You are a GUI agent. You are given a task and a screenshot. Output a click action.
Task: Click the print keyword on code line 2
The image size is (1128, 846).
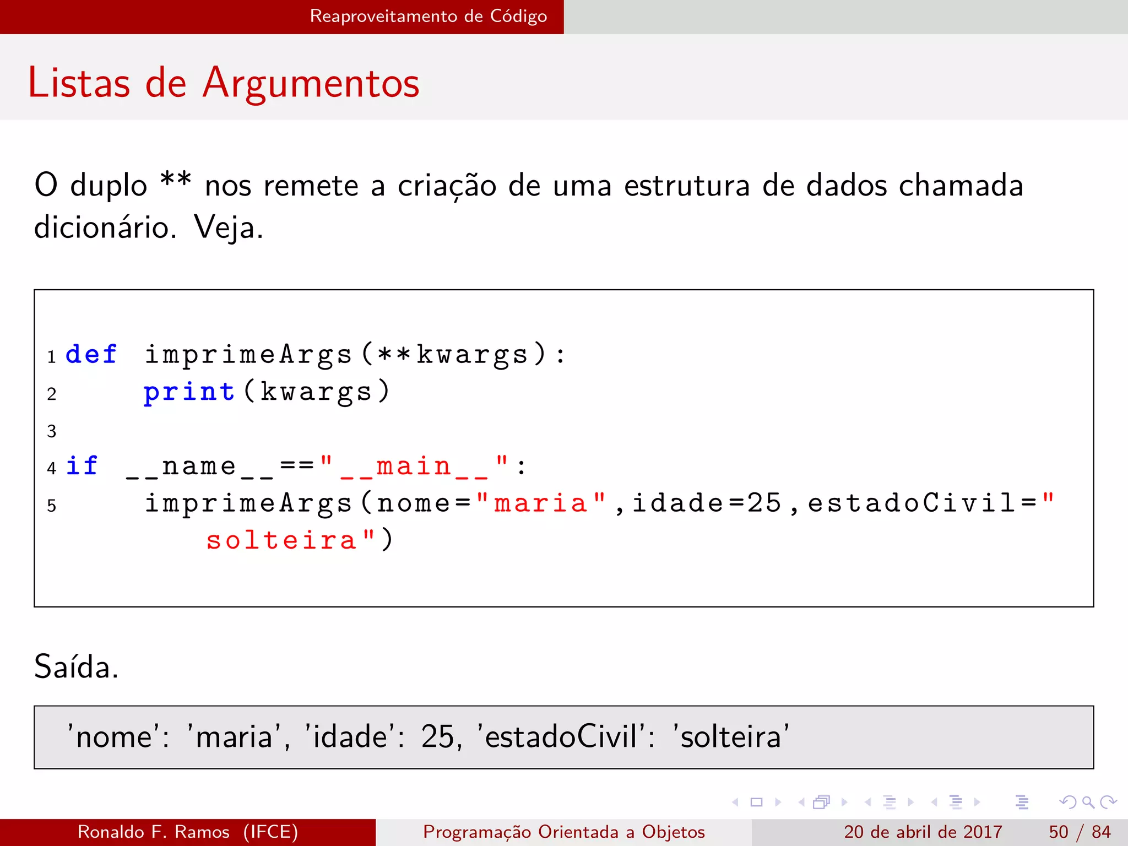point(189,393)
